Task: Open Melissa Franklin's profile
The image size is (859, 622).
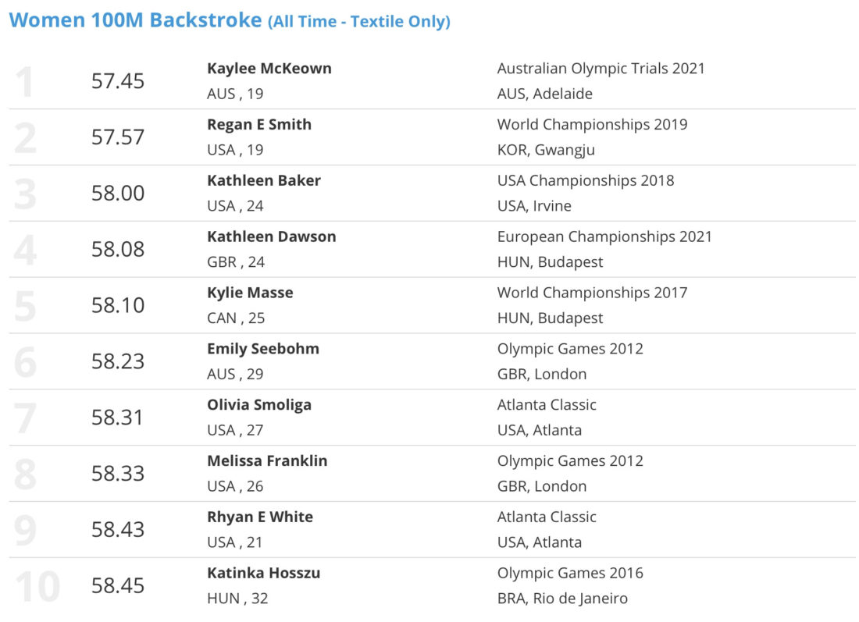Action: coord(267,461)
